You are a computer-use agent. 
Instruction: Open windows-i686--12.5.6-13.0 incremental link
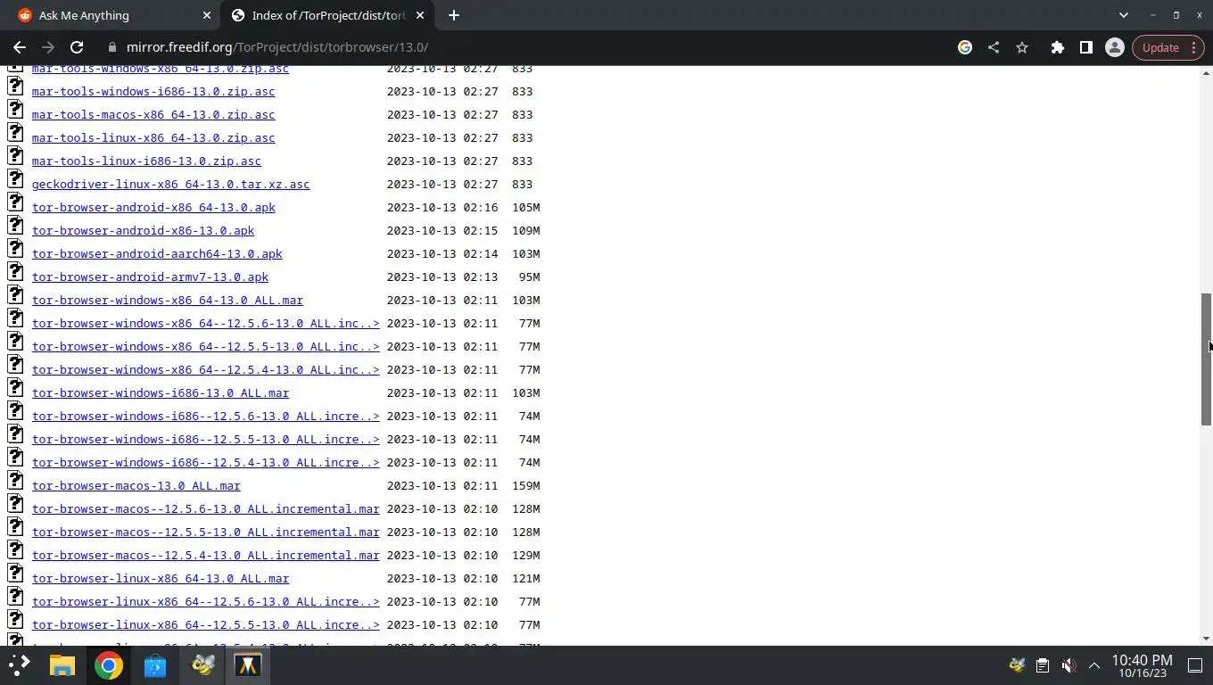coord(206,417)
